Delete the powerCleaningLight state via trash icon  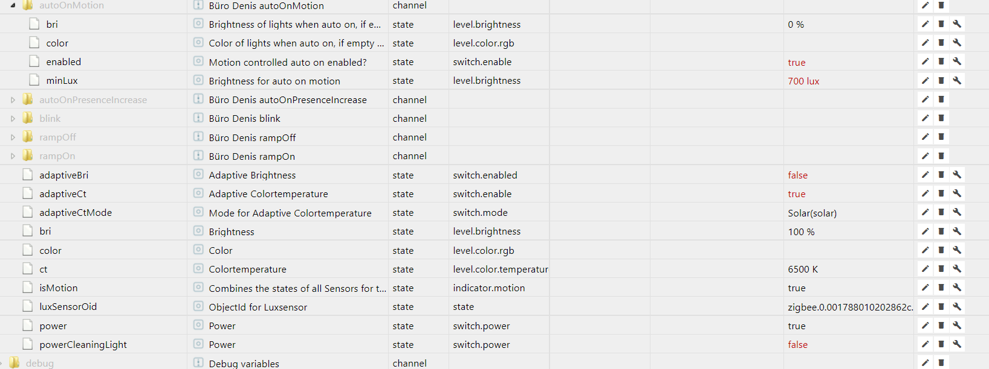[941, 344]
